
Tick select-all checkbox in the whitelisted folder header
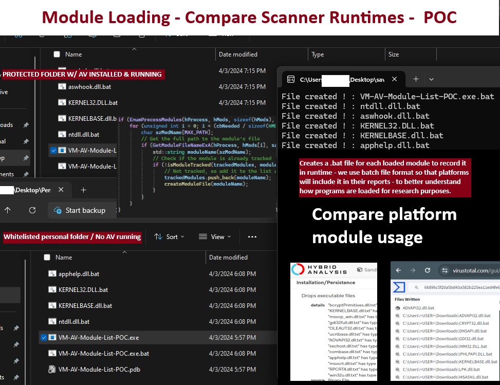point(47,257)
